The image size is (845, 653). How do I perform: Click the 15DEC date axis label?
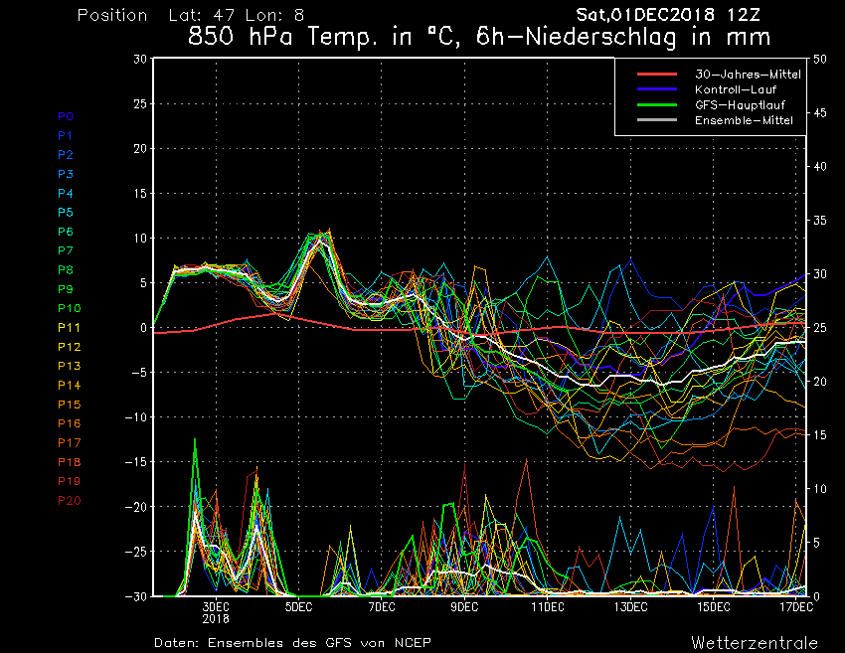[713, 607]
